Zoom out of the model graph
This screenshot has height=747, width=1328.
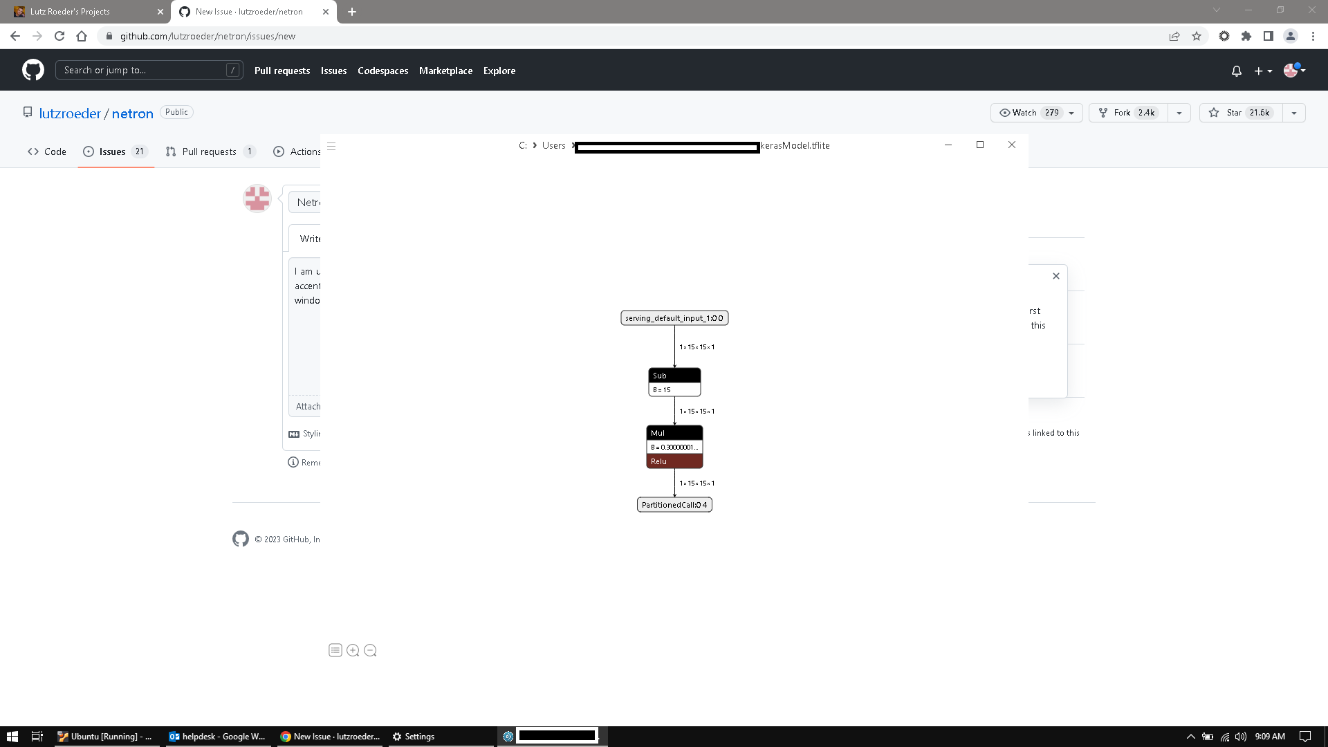click(370, 650)
